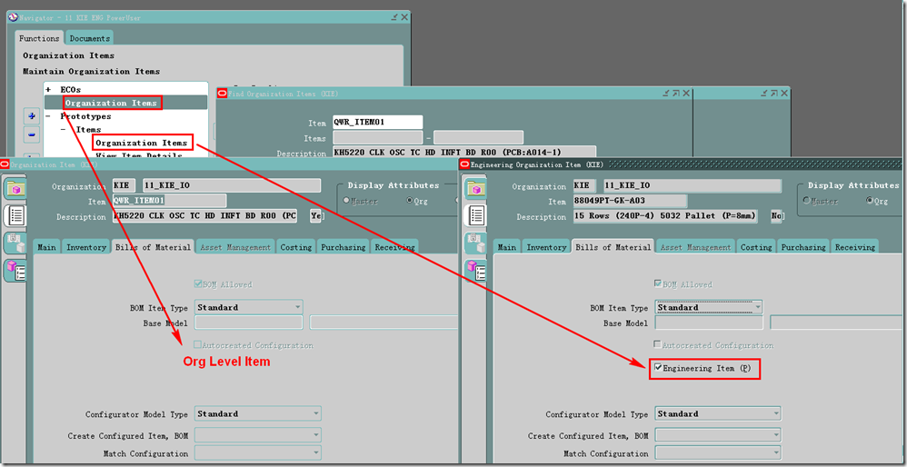Image resolution: width=907 pixels, height=467 pixels.
Task: Close the Navigator window
Action: click(404, 17)
